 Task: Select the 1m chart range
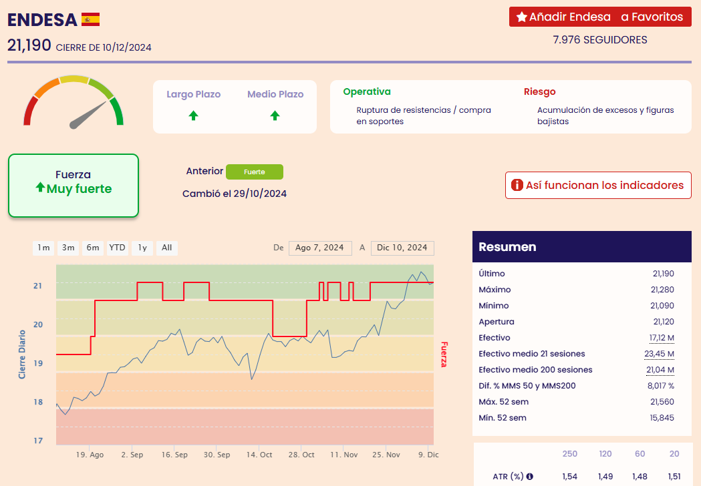[x=43, y=248]
